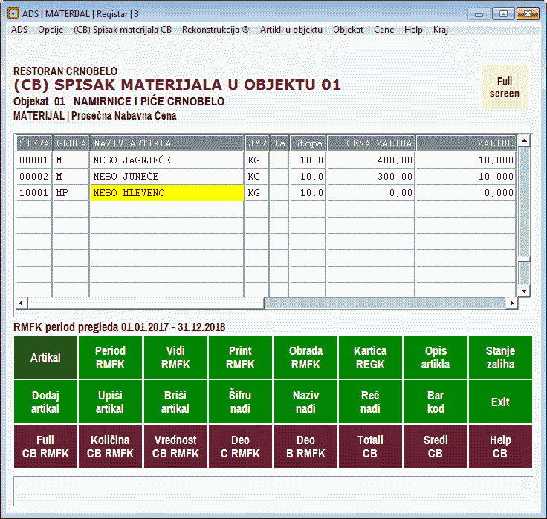Click Full CB RMFK button
This screenshot has height=519, width=547.
45,446
